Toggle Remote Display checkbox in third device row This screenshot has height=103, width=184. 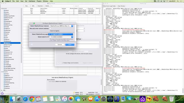(x=74, y=13)
